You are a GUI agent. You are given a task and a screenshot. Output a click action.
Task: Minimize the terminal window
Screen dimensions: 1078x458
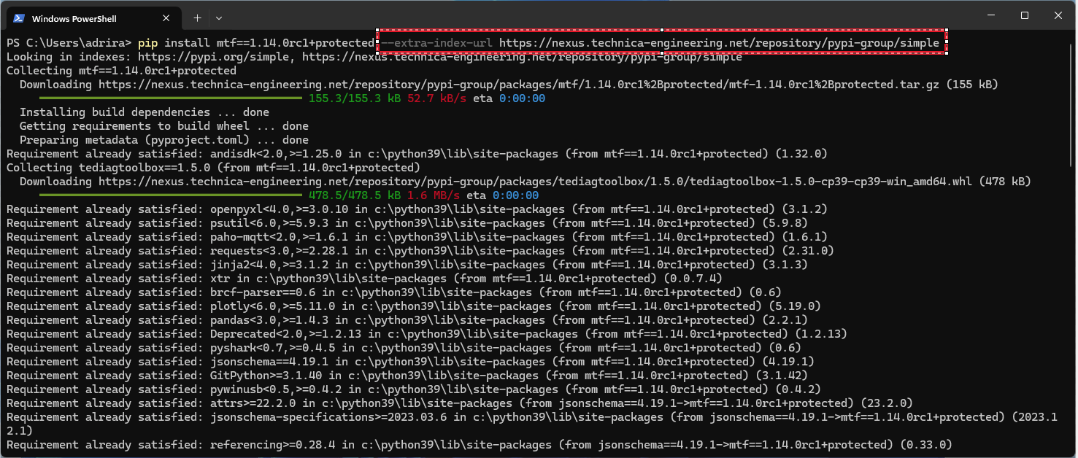[990, 15]
